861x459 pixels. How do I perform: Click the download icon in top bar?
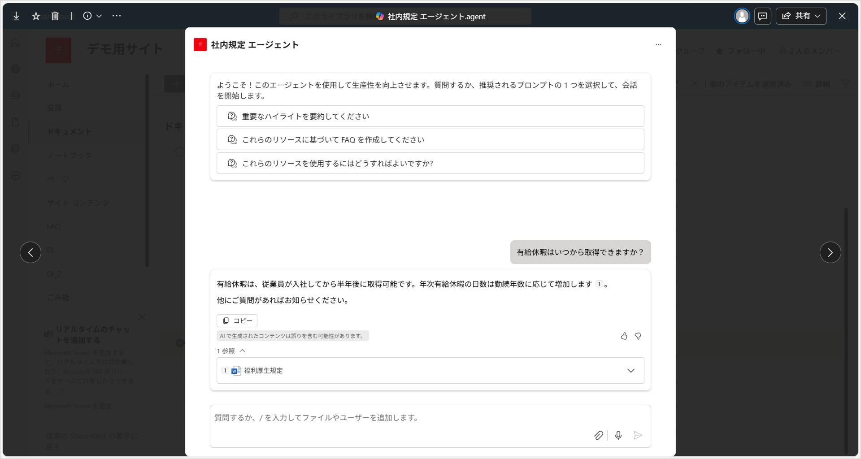click(x=16, y=16)
